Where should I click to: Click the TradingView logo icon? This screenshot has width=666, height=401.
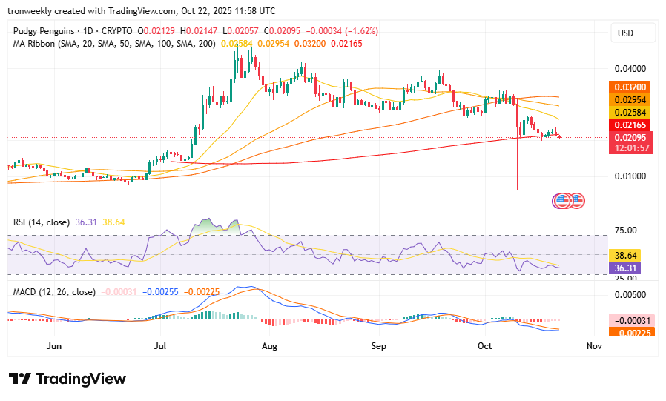click(x=19, y=379)
